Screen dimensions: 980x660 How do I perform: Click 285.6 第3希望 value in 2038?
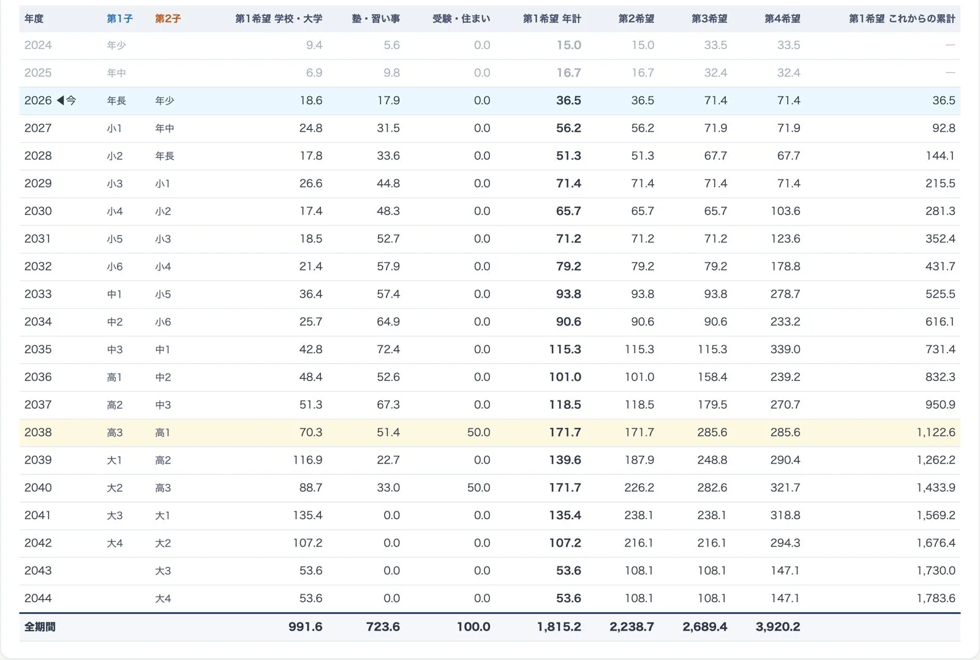coord(712,432)
